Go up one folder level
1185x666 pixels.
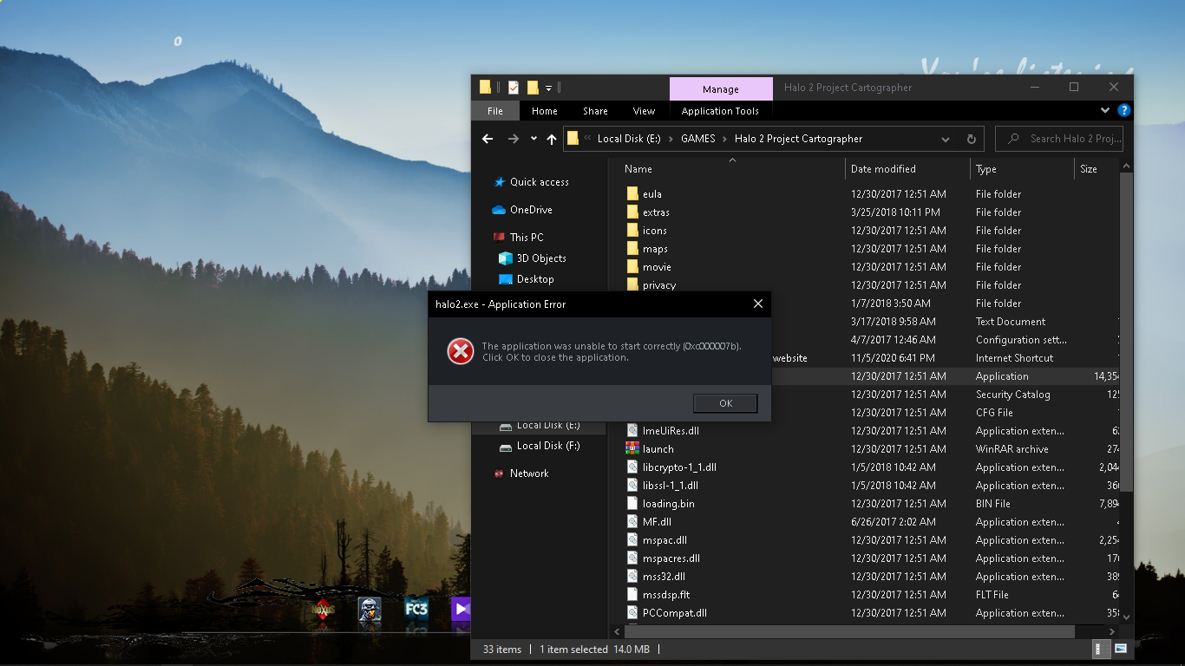pyautogui.click(x=552, y=139)
